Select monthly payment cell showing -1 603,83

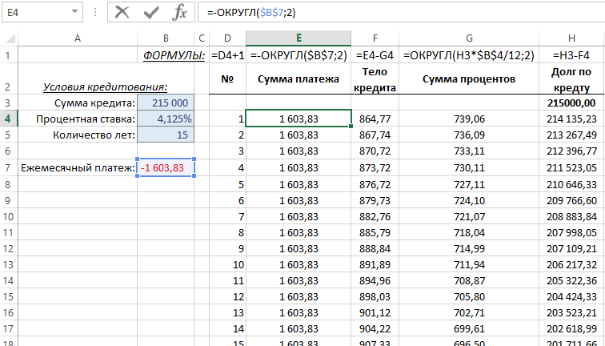point(165,168)
